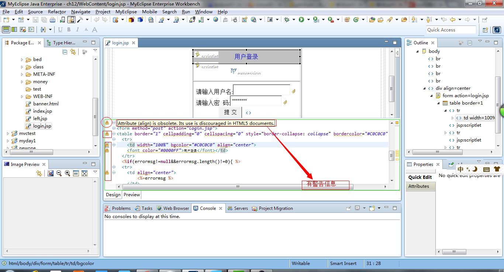Click the larger font size icon

coord(94,30)
